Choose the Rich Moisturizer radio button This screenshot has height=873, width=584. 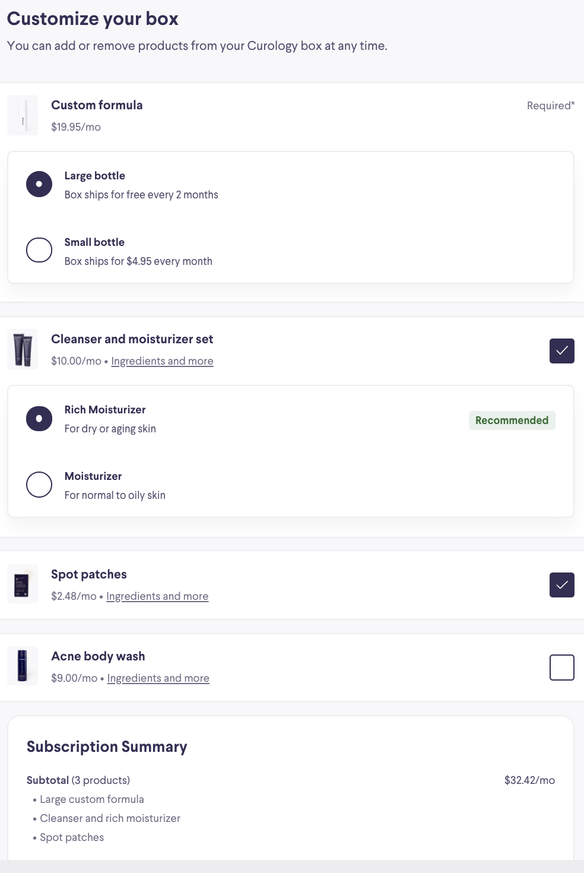tap(39, 419)
